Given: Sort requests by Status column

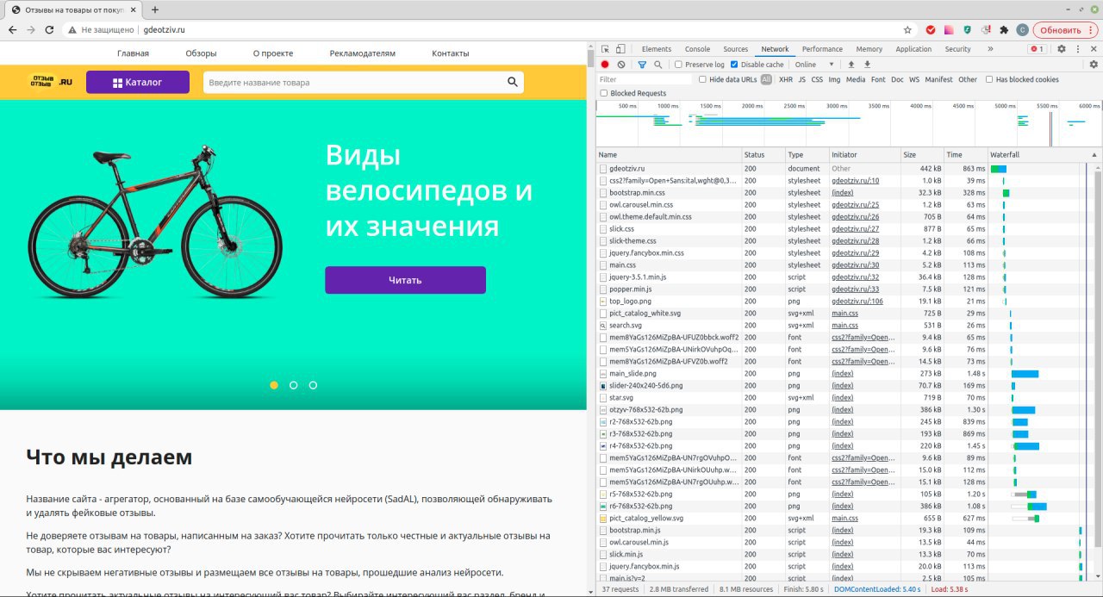Looking at the screenshot, I should pos(763,154).
